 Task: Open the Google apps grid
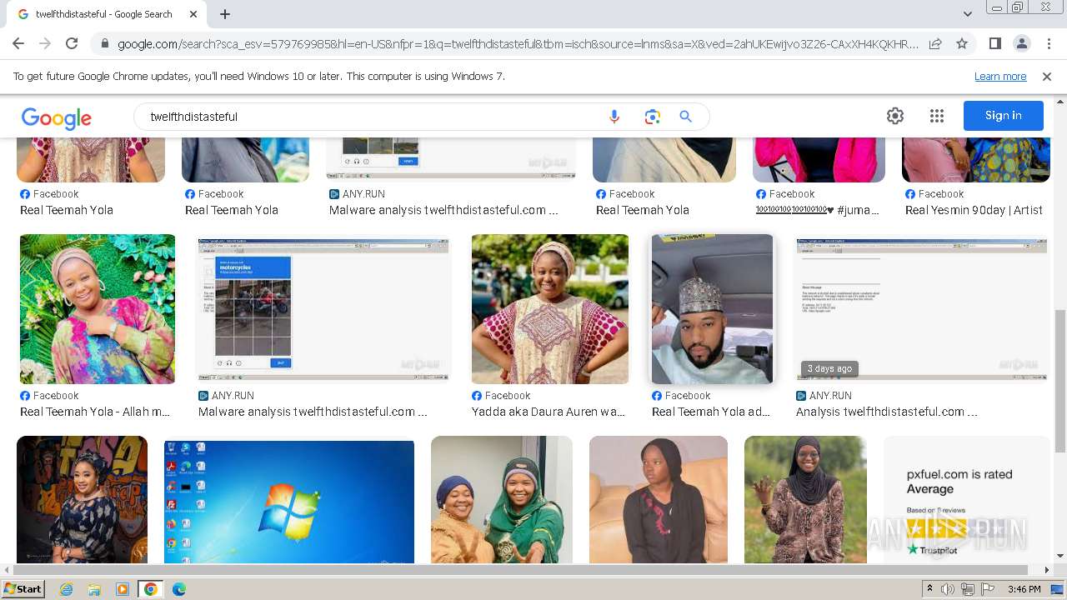pos(937,116)
